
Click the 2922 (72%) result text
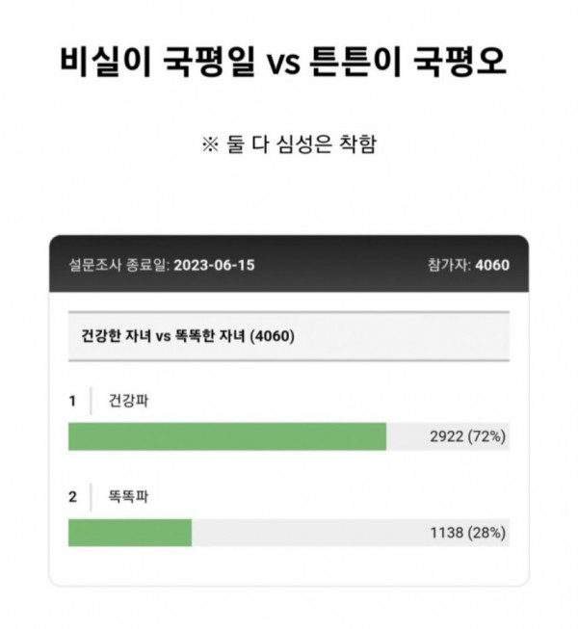[468, 436]
